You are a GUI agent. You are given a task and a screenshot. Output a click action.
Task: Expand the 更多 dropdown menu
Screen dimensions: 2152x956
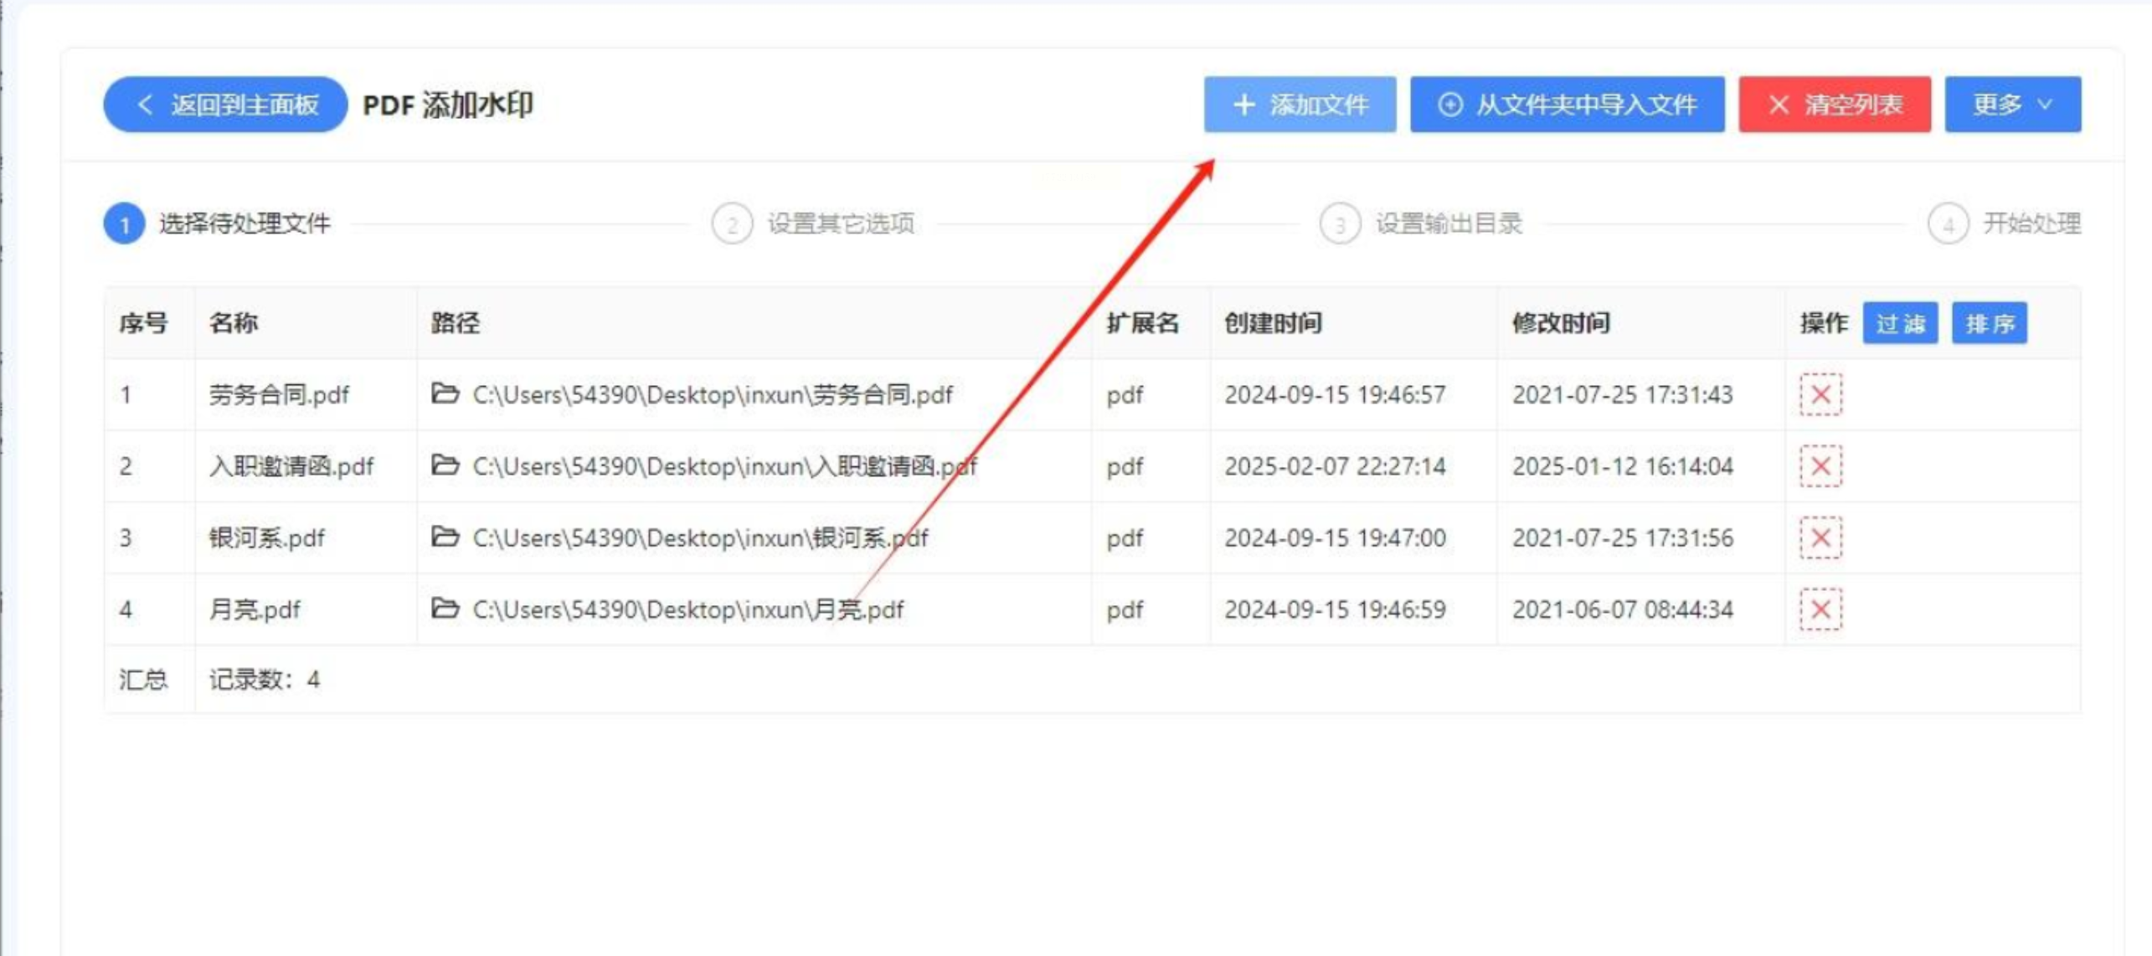[x=2012, y=105]
